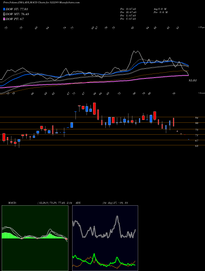Click the 'MACD:' panel heading

click(x=12, y=202)
